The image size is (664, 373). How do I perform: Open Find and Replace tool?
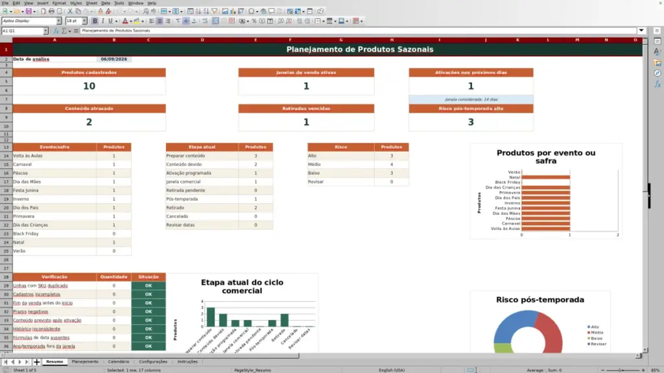coord(146,12)
